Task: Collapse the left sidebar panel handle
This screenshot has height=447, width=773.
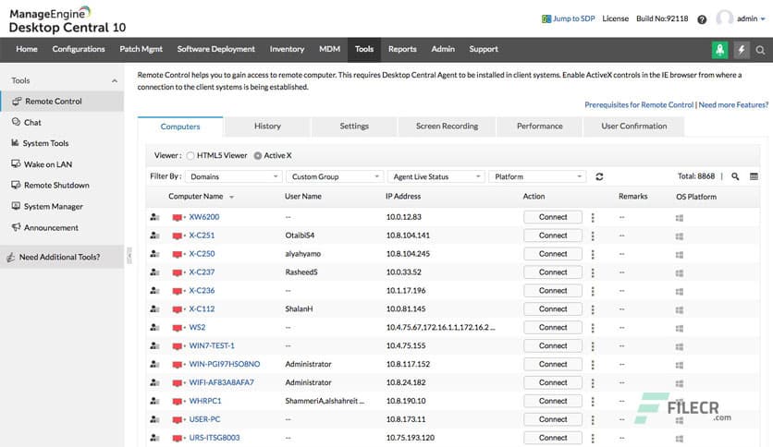Action: 129,256
